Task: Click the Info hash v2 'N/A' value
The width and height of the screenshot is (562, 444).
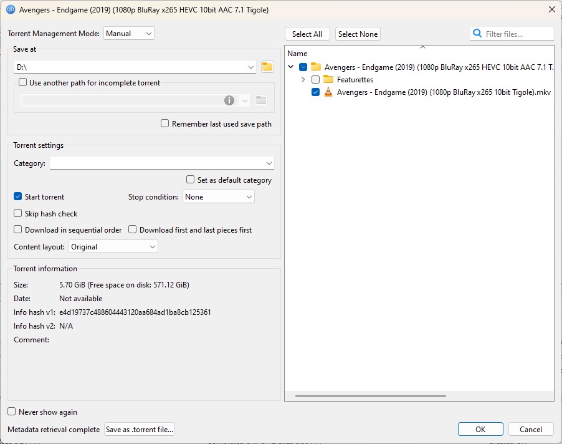Action: 66,326
